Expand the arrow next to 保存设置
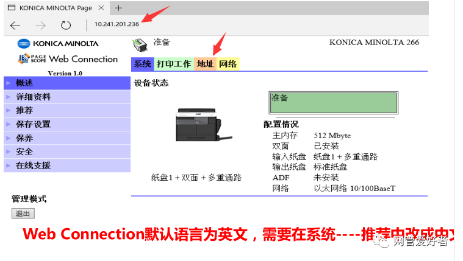This screenshot has height=261, width=463. [9, 124]
